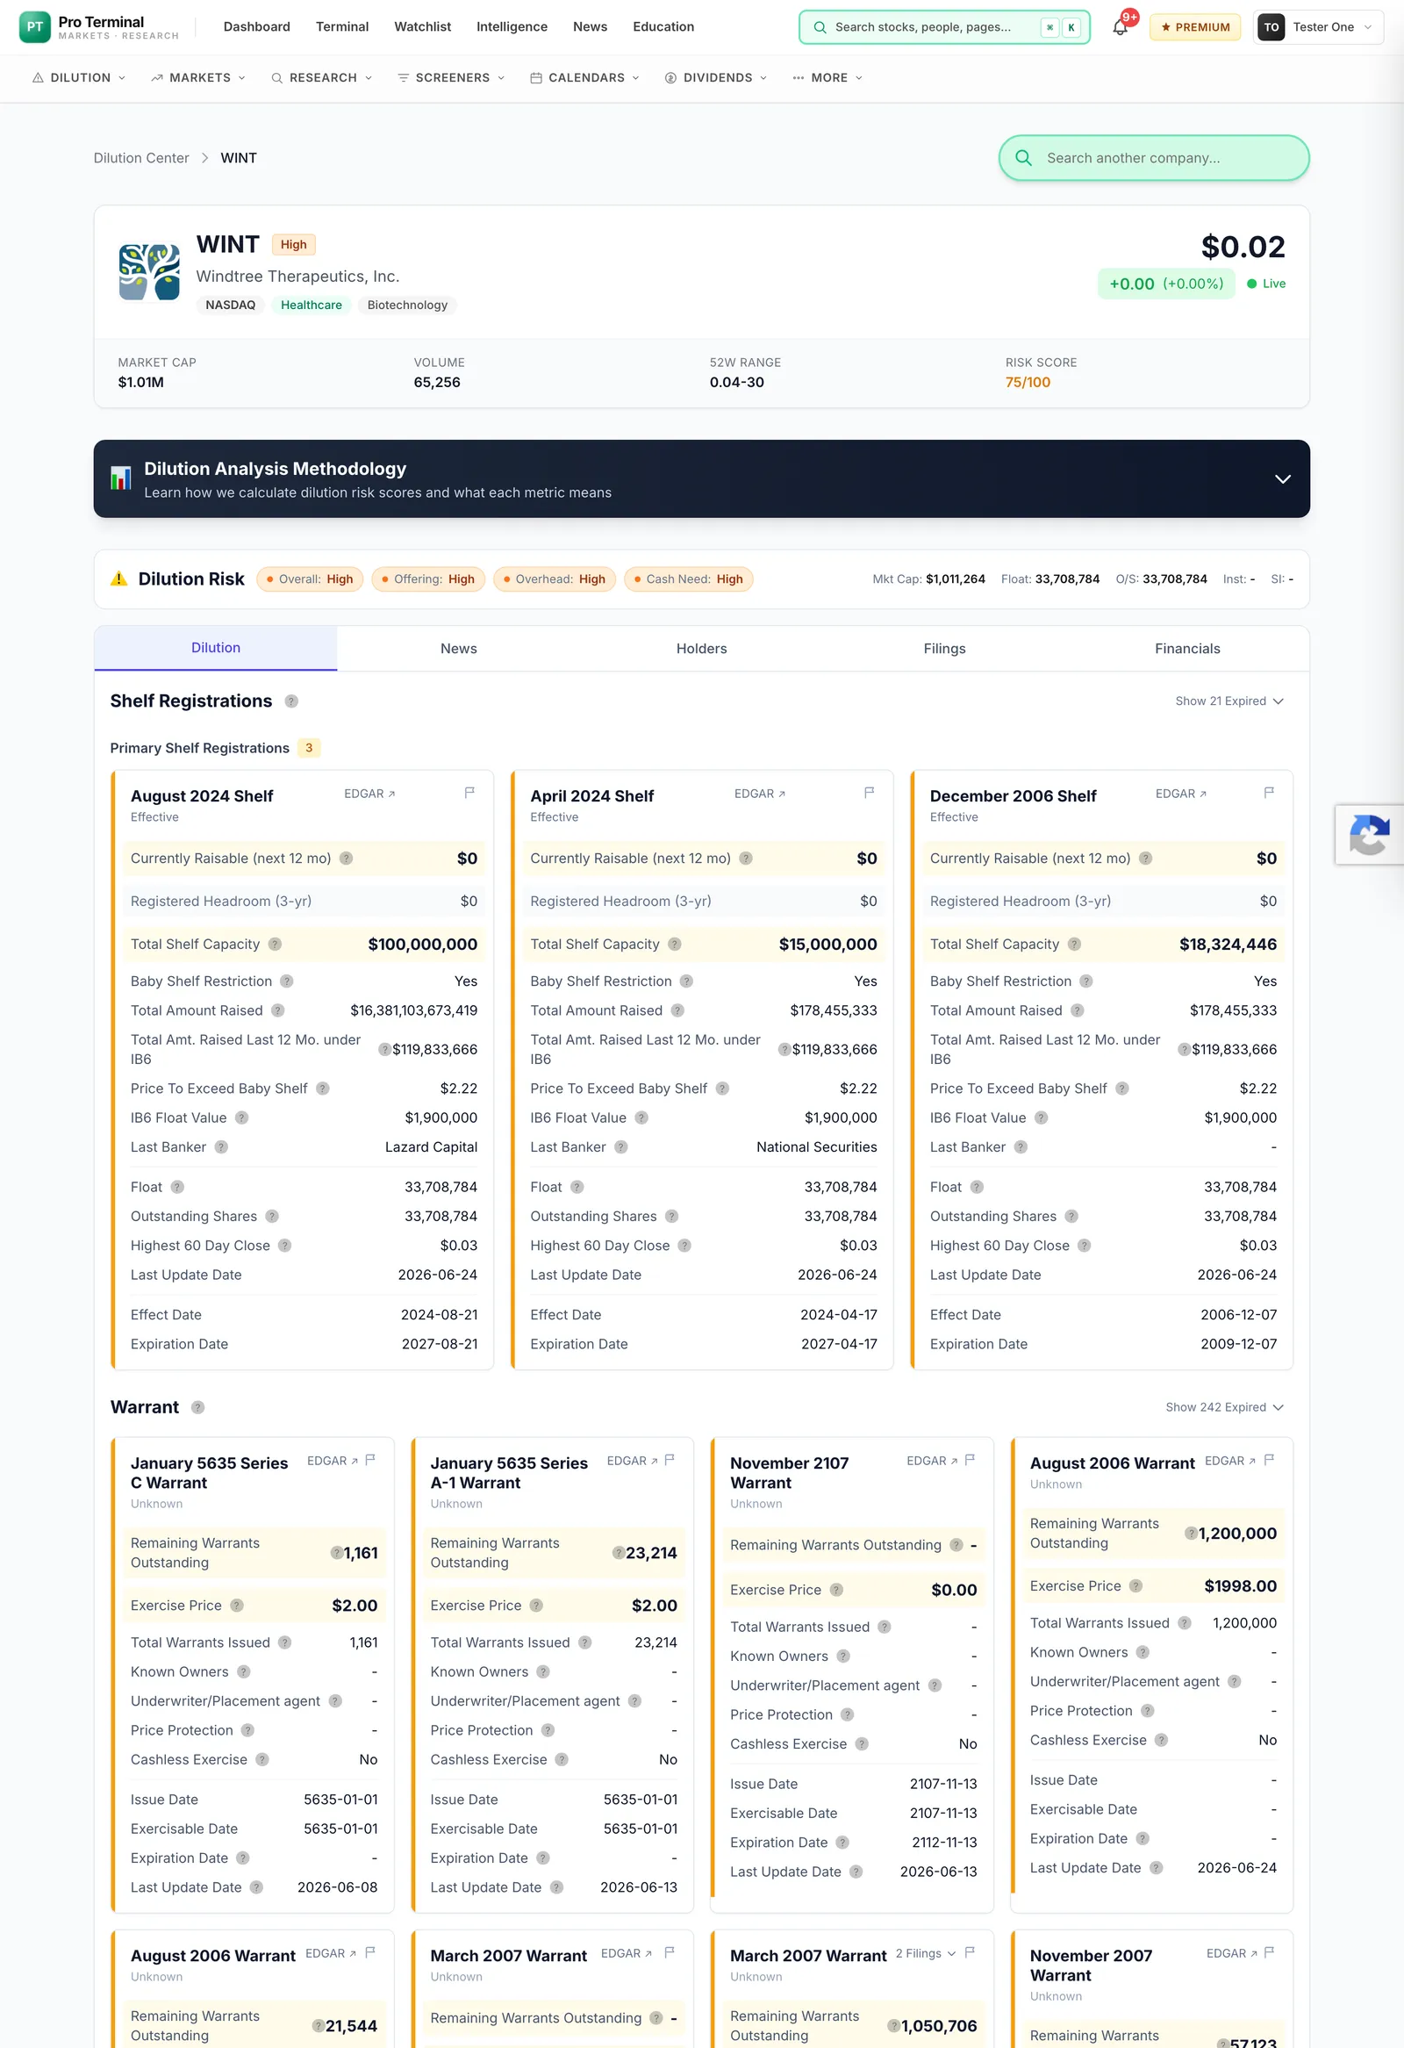
Task: Click the Dilution Analysis Methodology chart icon
Action: click(121, 478)
